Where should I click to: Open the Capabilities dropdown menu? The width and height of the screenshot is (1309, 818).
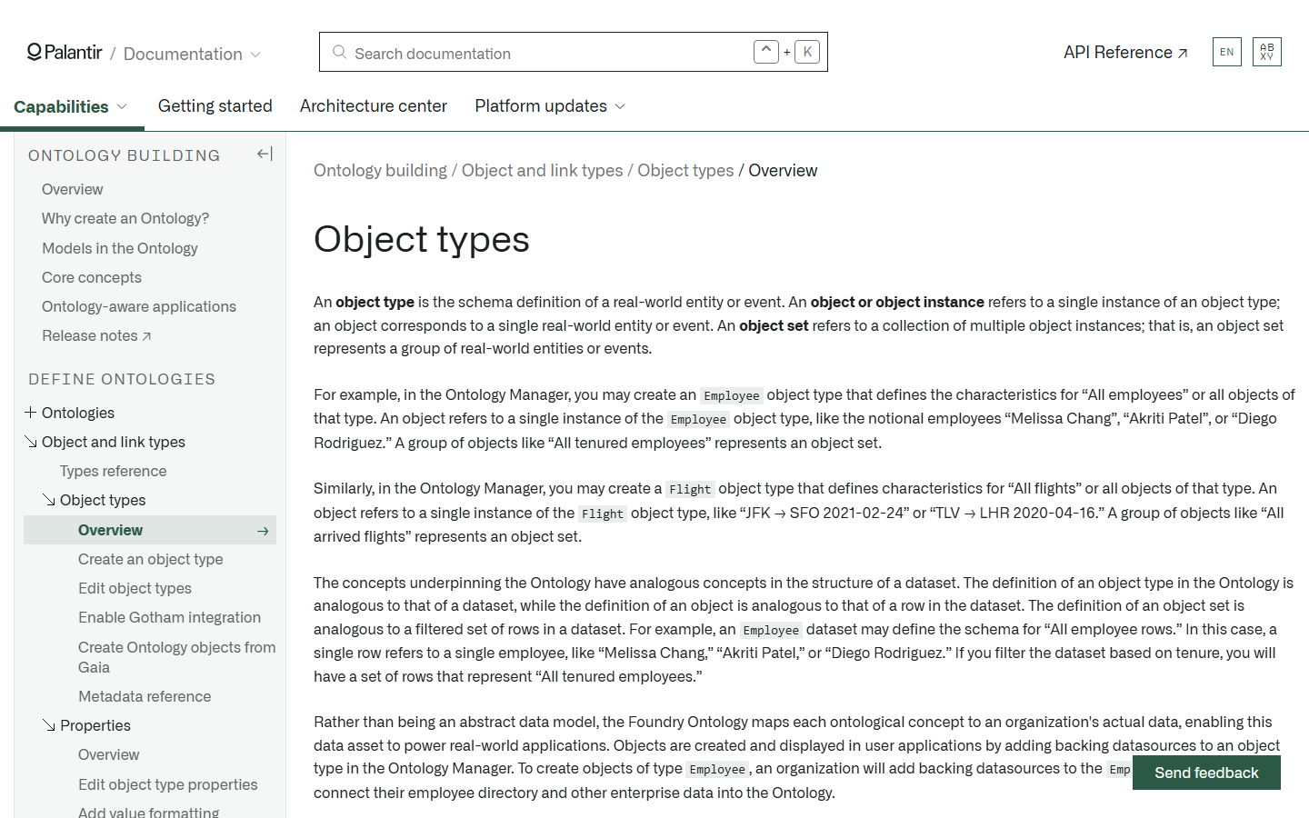coord(71,106)
